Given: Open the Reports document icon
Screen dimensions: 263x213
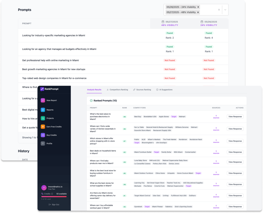Looking at the screenshot, I should coord(43,110).
